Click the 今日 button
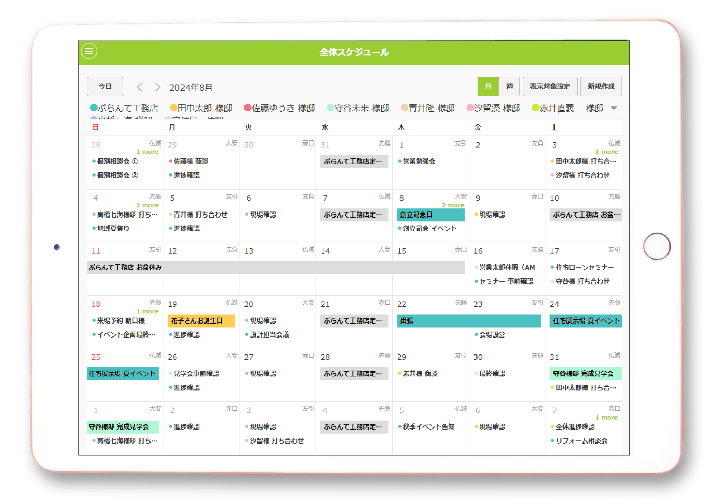Viewport: 714px width, 501px height. click(x=105, y=87)
